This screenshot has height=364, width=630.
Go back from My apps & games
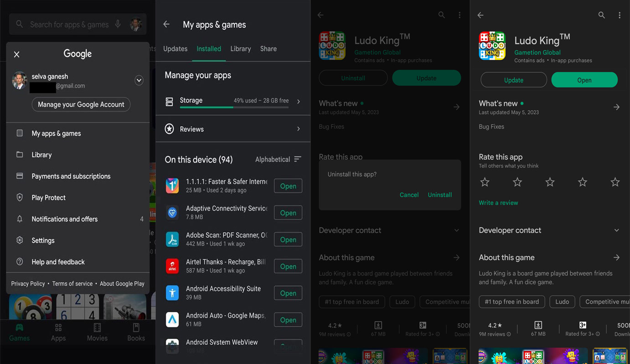click(x=166, y=25)
